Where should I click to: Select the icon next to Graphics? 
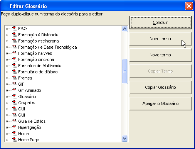pos(15,103)
